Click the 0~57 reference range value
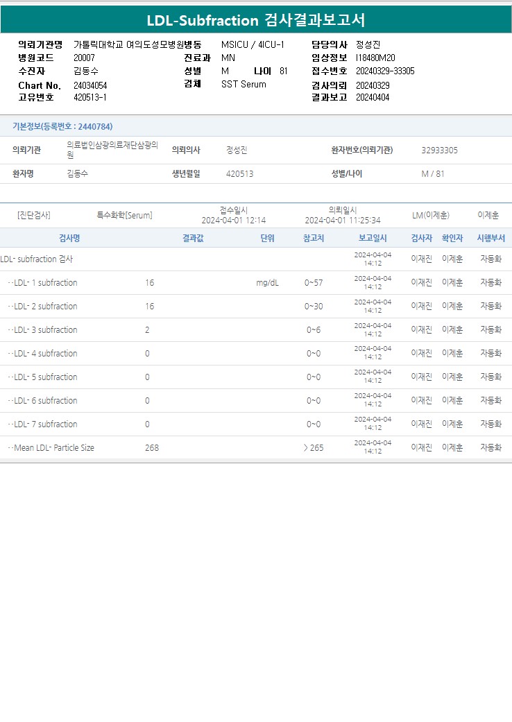Image resolution: width=512 pixels, height=722 pixels. click(x=314, y=283)
